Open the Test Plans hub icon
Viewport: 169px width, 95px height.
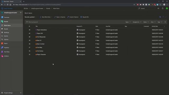pos(2,52)
